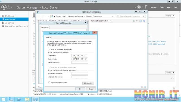181x102 pixels.
Task: Open File Explorer from the taskbar
Action: click(x=27, y=99)
